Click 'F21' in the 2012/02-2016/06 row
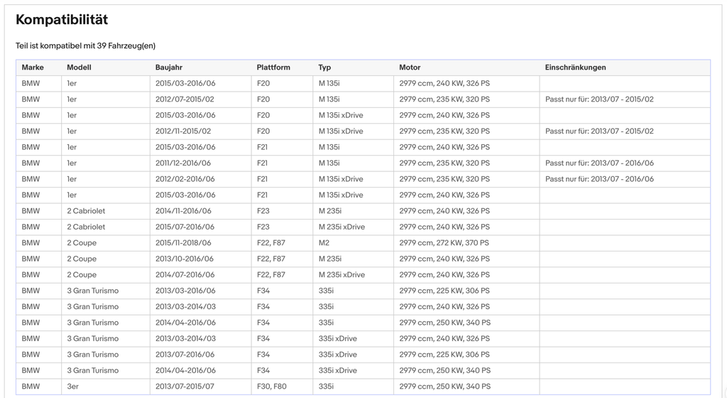The image size is (727, 398). tap(263, 179)
